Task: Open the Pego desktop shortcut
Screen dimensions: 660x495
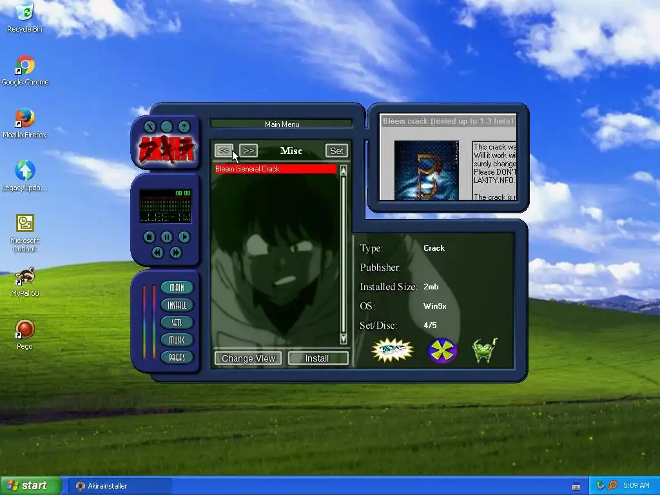Action: 25,335
